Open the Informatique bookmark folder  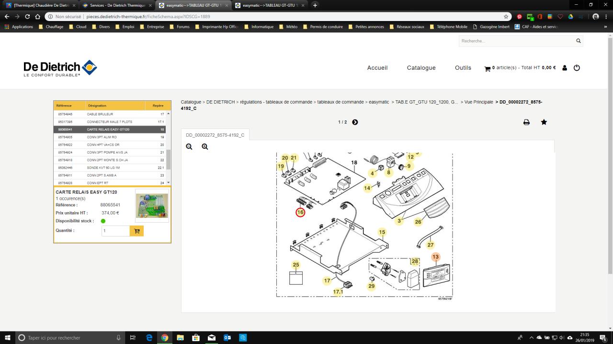click(x=259, y=27)
